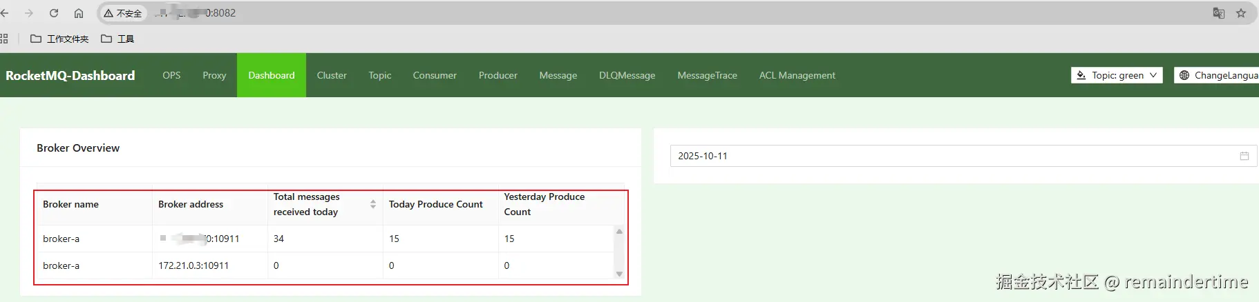Screen dimensions: 1259x302
Task: Click the browser home icon
Action: pyautogui.click(x=79, y=13)
